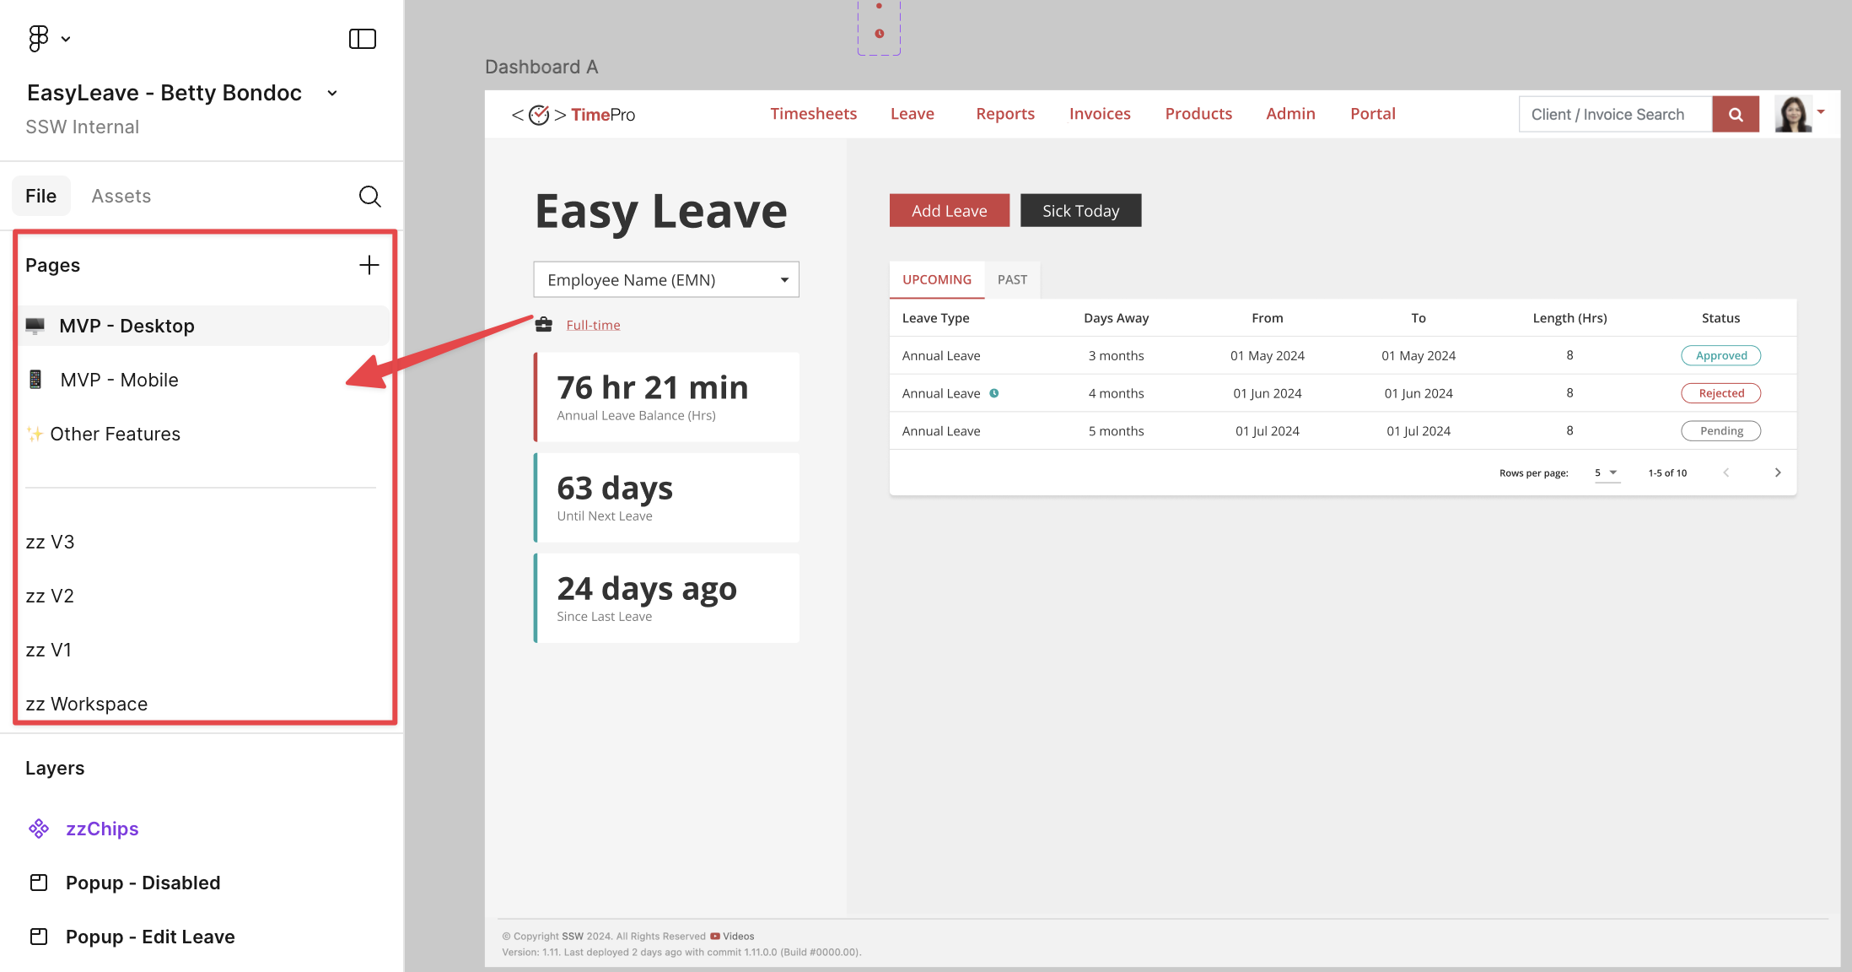Switch to the PAST tab
1852x972 pixels.
(1012, 280)
